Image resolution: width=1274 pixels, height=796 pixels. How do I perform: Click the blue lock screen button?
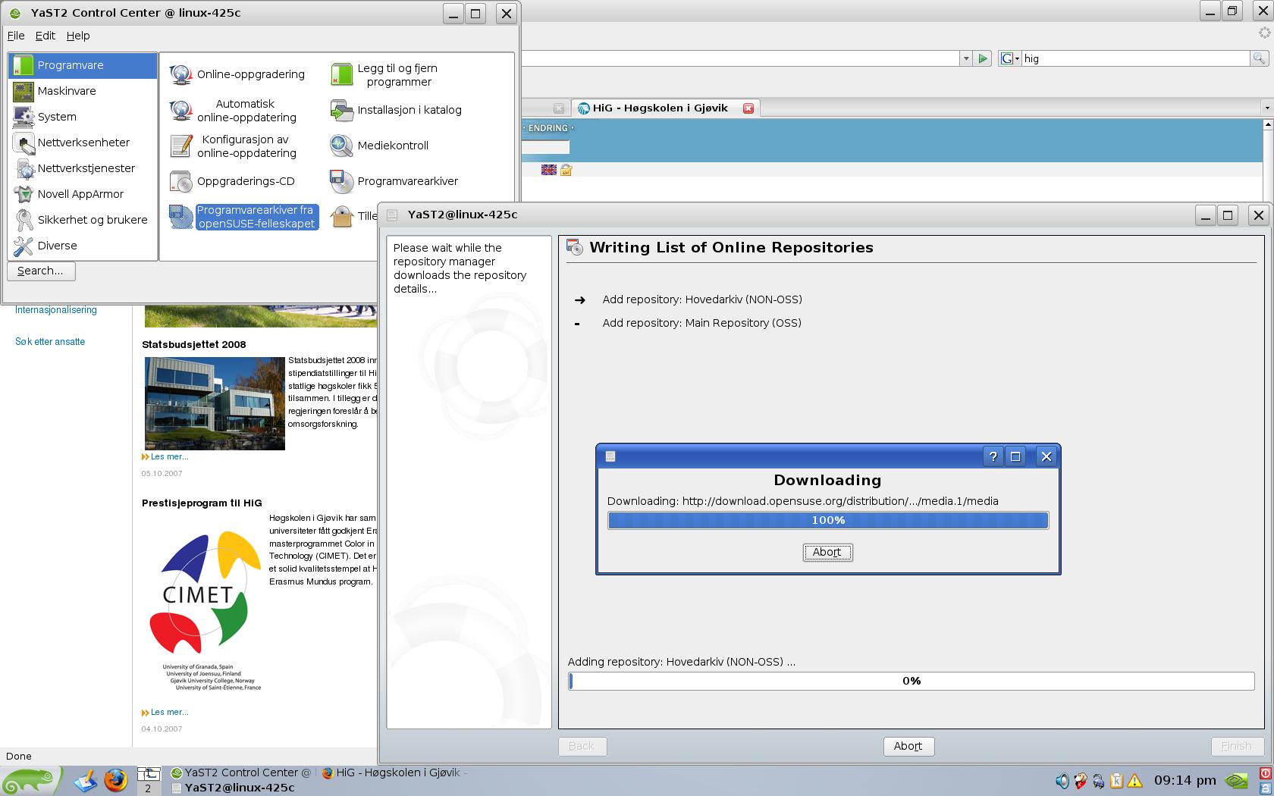point(1266,788)
